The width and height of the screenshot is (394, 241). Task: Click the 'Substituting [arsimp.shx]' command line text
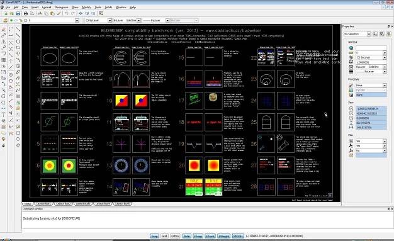[52, 218]
